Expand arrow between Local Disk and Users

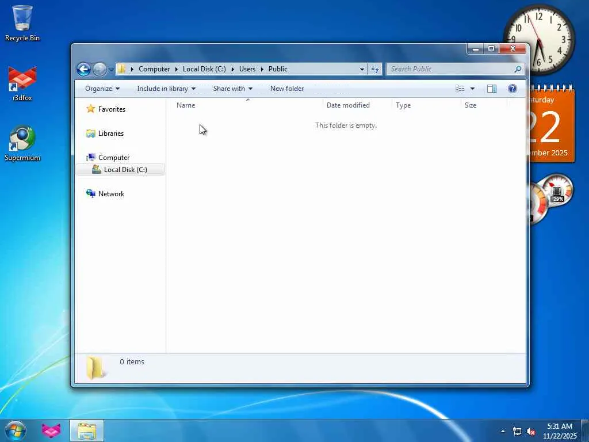pos(232,69)
